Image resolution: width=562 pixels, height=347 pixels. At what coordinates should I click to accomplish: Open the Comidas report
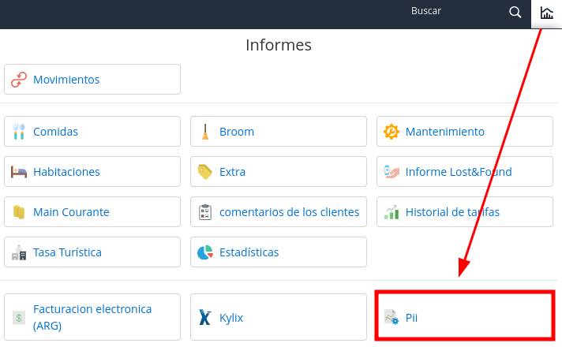(92, 132)
